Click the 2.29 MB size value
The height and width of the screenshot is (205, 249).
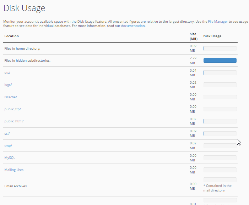(193, 61)
